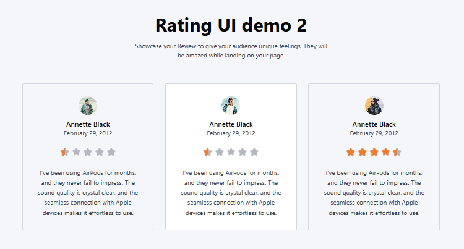Click the Annette Black name in the right card

point(374,124)
